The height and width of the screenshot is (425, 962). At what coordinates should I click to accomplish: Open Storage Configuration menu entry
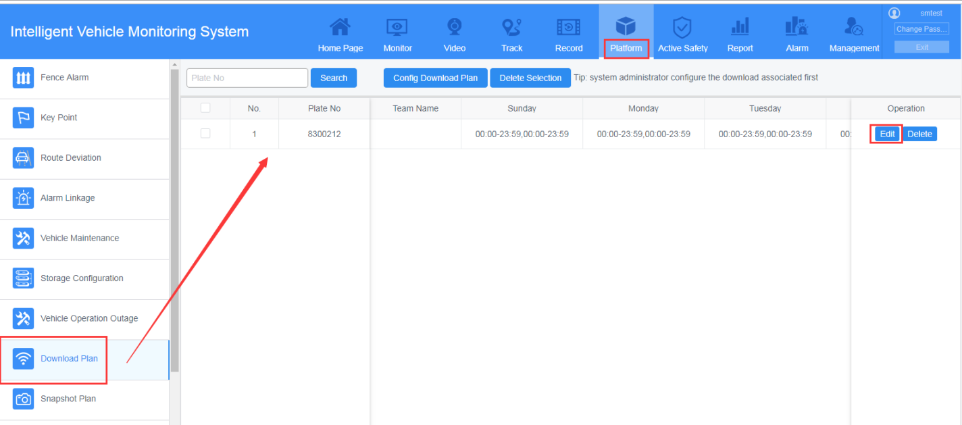84,279
